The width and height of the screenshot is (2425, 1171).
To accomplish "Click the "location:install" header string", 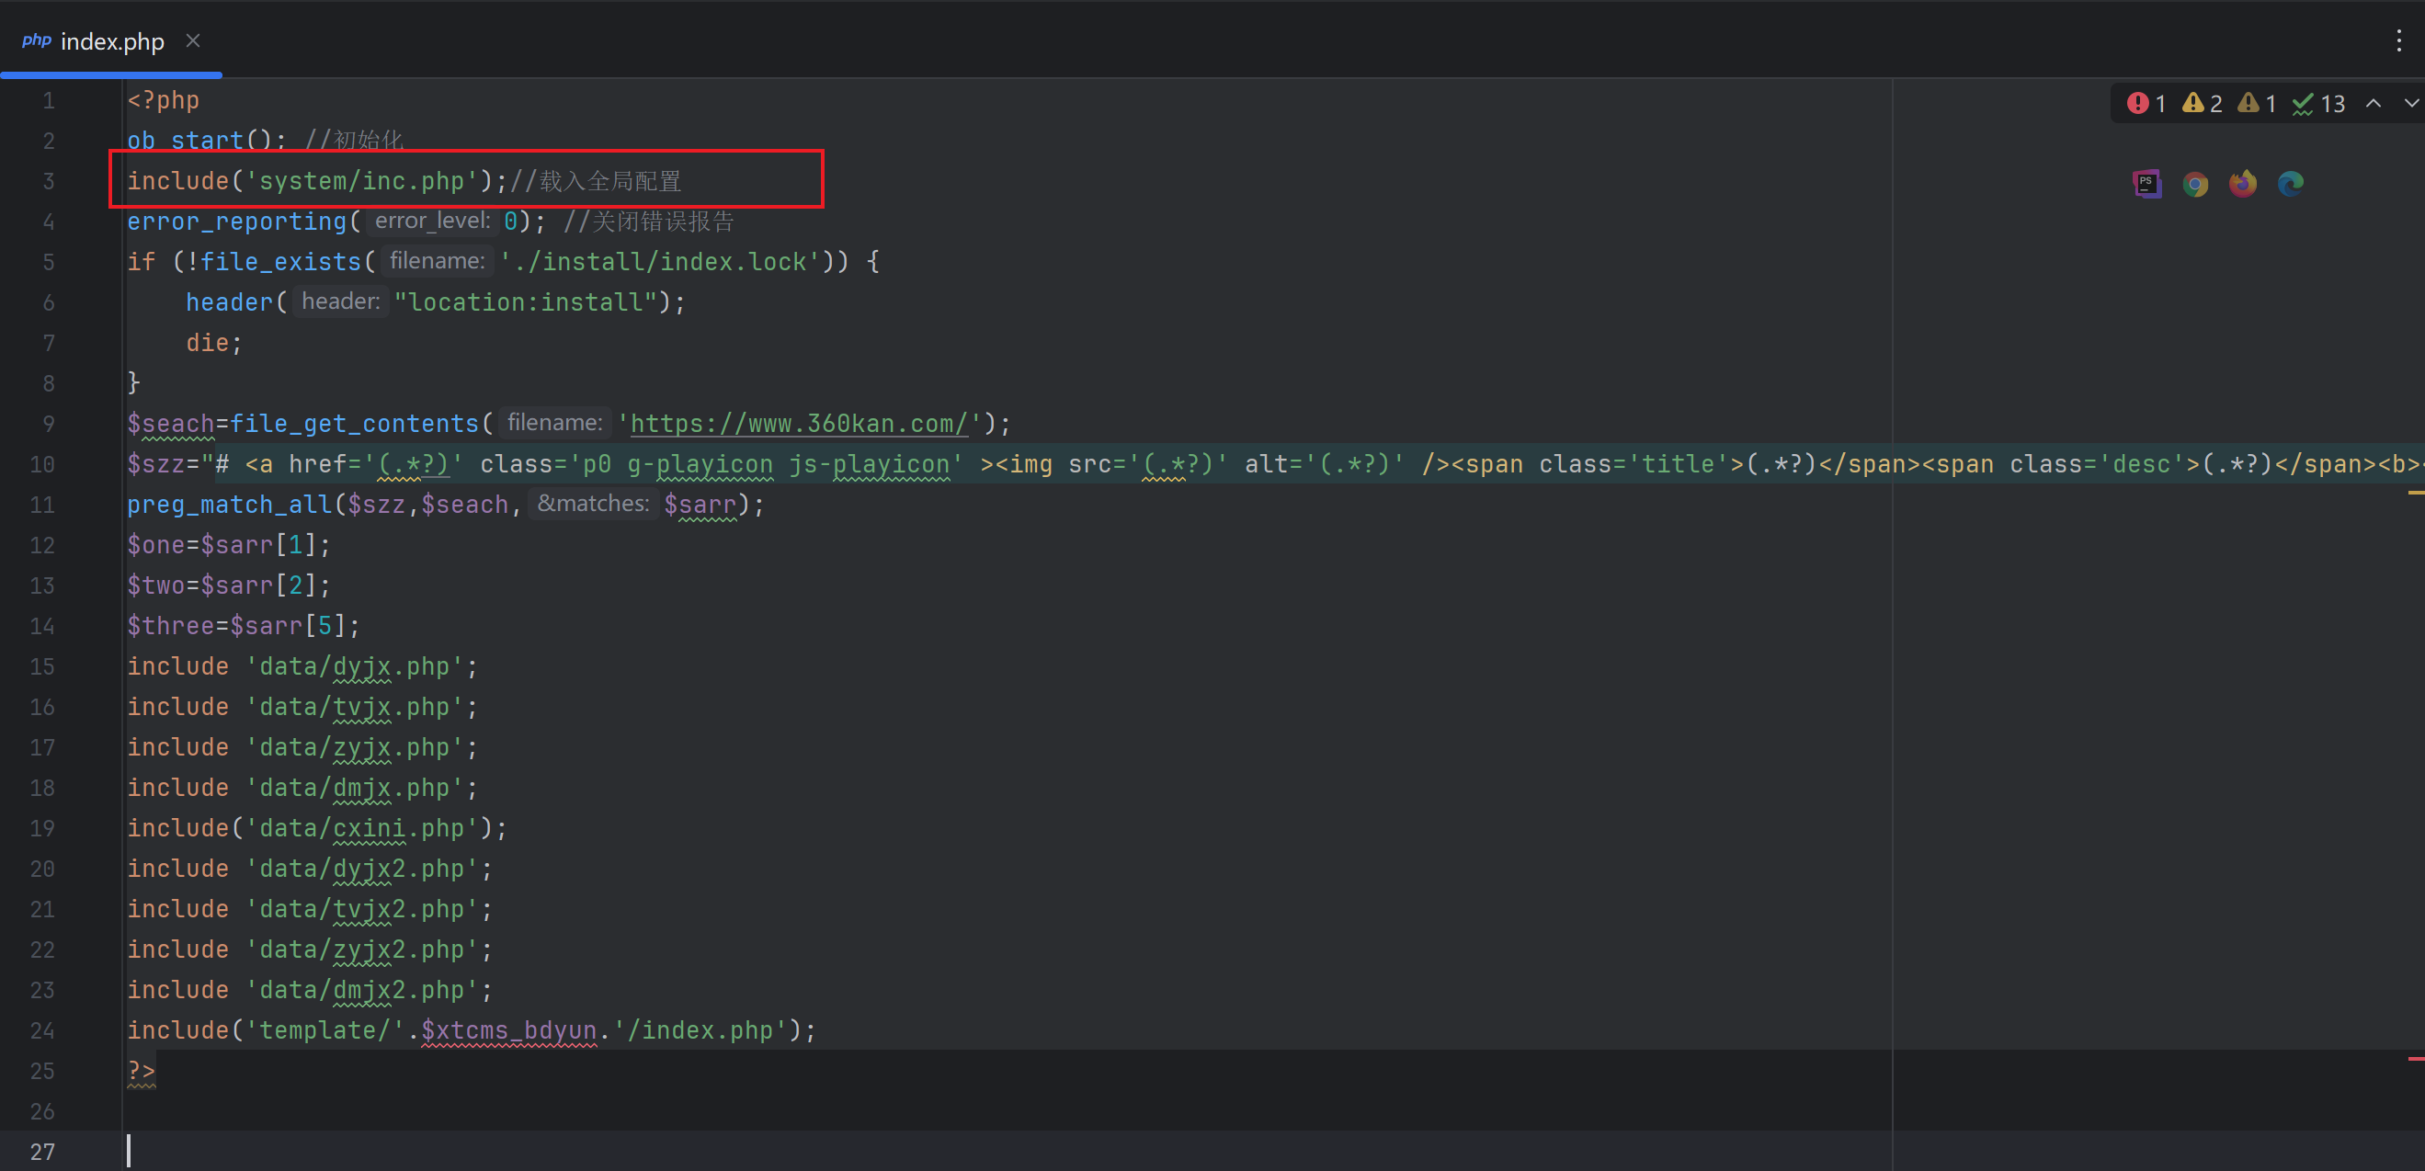I will click(525, 302).
